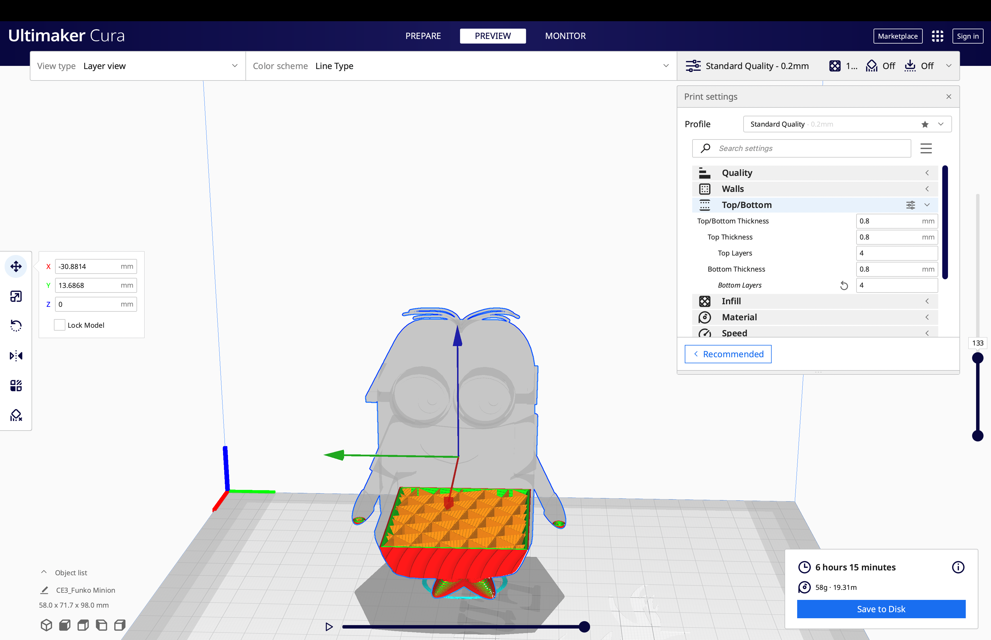Viewport: 991px width, 640px height.
Task: Select the Scale tool
Action: click(16, 296)
